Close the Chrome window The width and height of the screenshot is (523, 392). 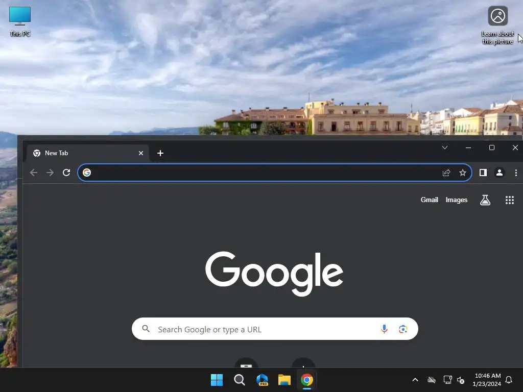click(515, 148)
